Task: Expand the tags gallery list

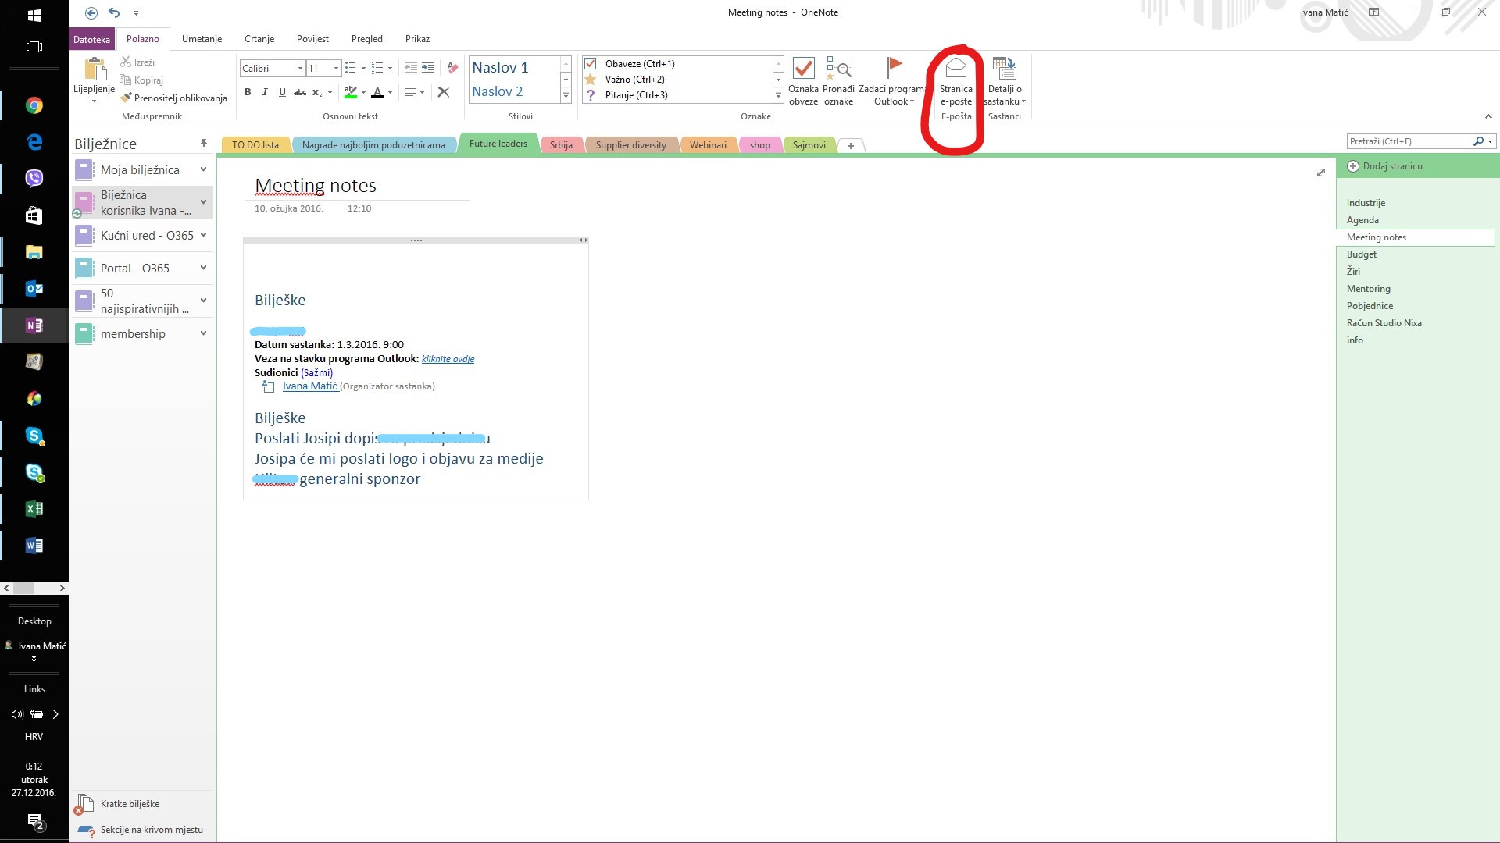Action: [x=778, y=95]
